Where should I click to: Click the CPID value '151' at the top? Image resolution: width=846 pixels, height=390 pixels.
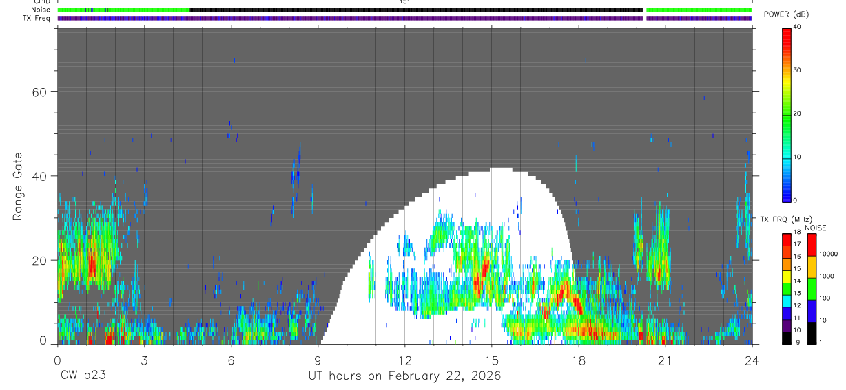click(x=404, y=2)
